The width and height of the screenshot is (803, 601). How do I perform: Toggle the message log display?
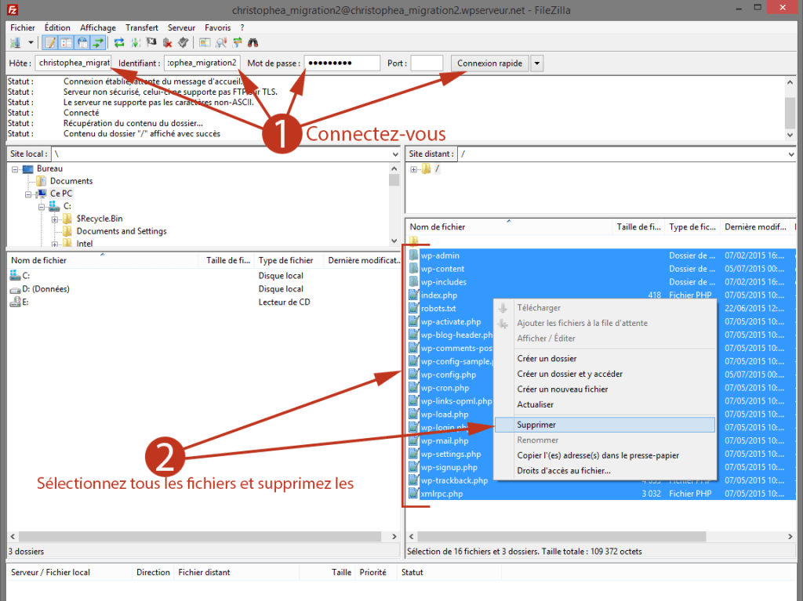(50, 43)
